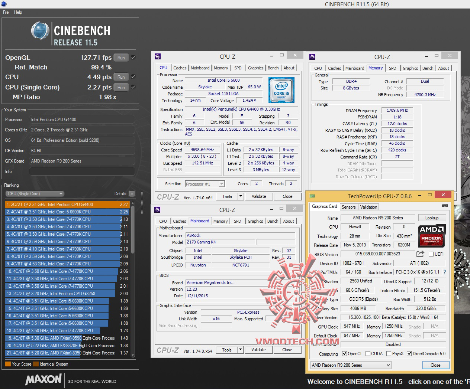
Task: Open the Processor #1 selection dropdown
Action: coord(205,184)
